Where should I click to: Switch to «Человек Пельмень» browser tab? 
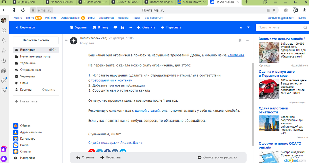point(60,2)
